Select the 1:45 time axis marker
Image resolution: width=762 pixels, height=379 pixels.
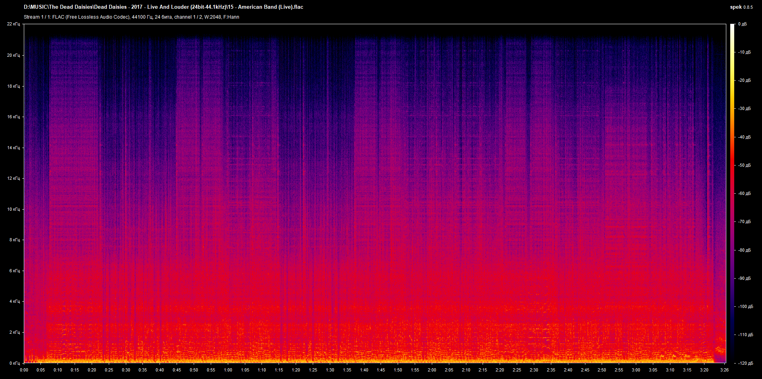[x=381, y=370]
